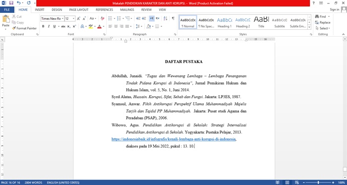Toggle Show/Hide paragraph marks

[x=173, y=18]
